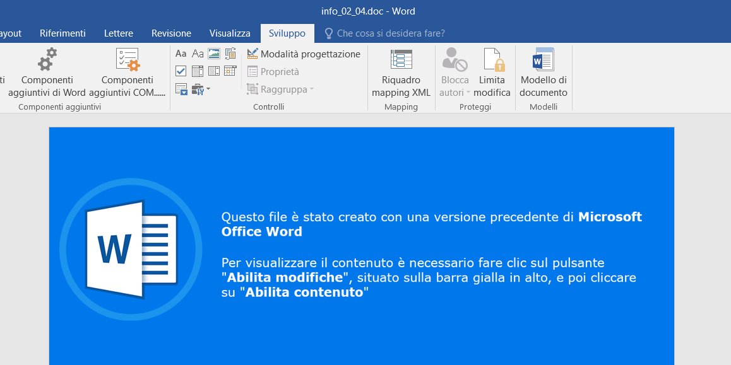Insert plain text content control
The image size is (731, 365).
198,54
